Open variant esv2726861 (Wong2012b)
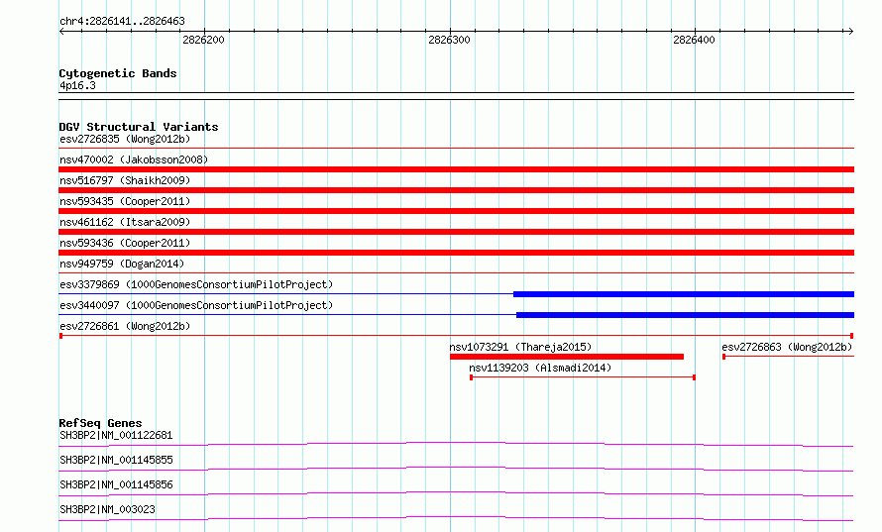 pos(125,326)
